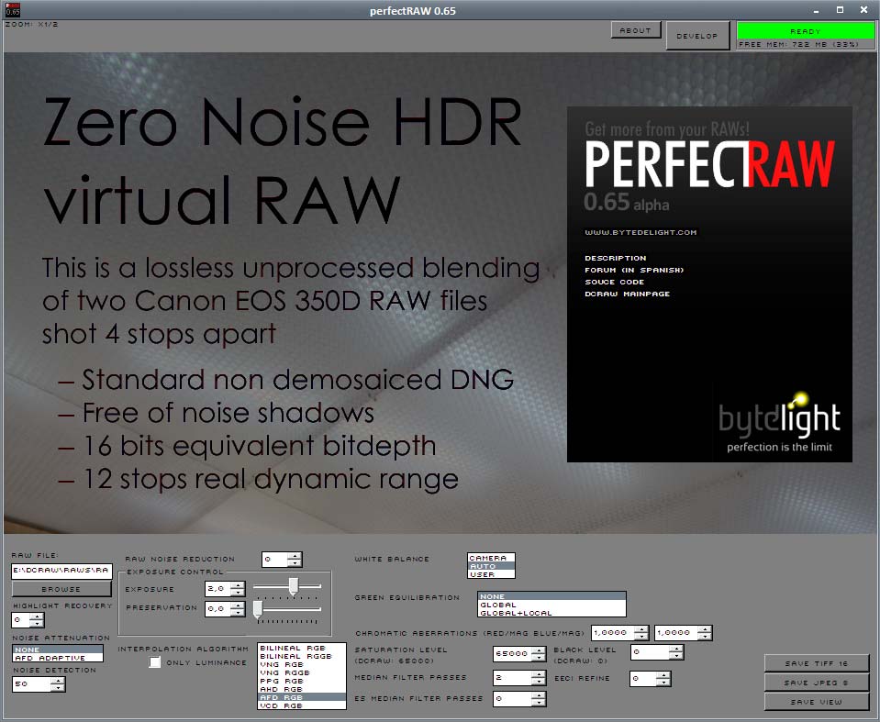Select None in Noise Attenuation list
The width and height of the screenshot is (880, 722).
coord(58,650)
